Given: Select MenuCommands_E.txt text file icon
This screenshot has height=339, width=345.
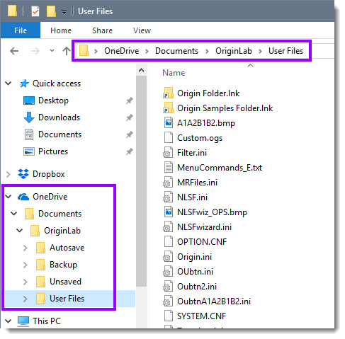Looking at the screenshot, I should (x=168, y=168).
